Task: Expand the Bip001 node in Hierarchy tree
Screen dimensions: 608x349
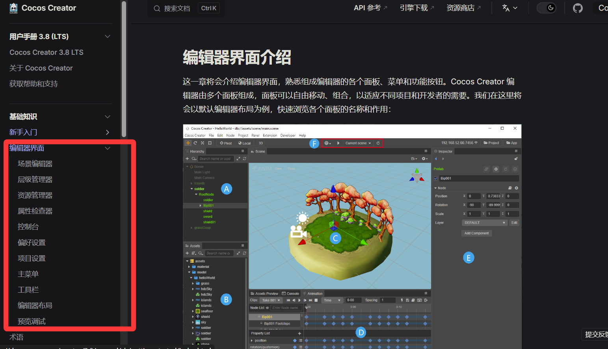Action: point(200,206)
